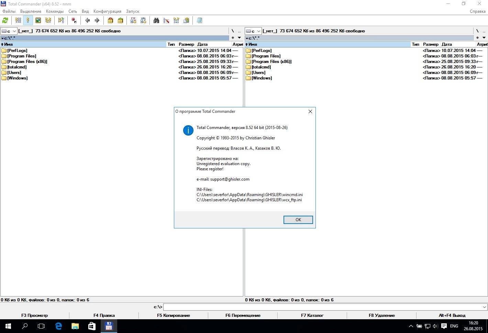Screen dimensions: 488x333
Task: Click the F4 Правка button
Action: click(x=104, y=315)
